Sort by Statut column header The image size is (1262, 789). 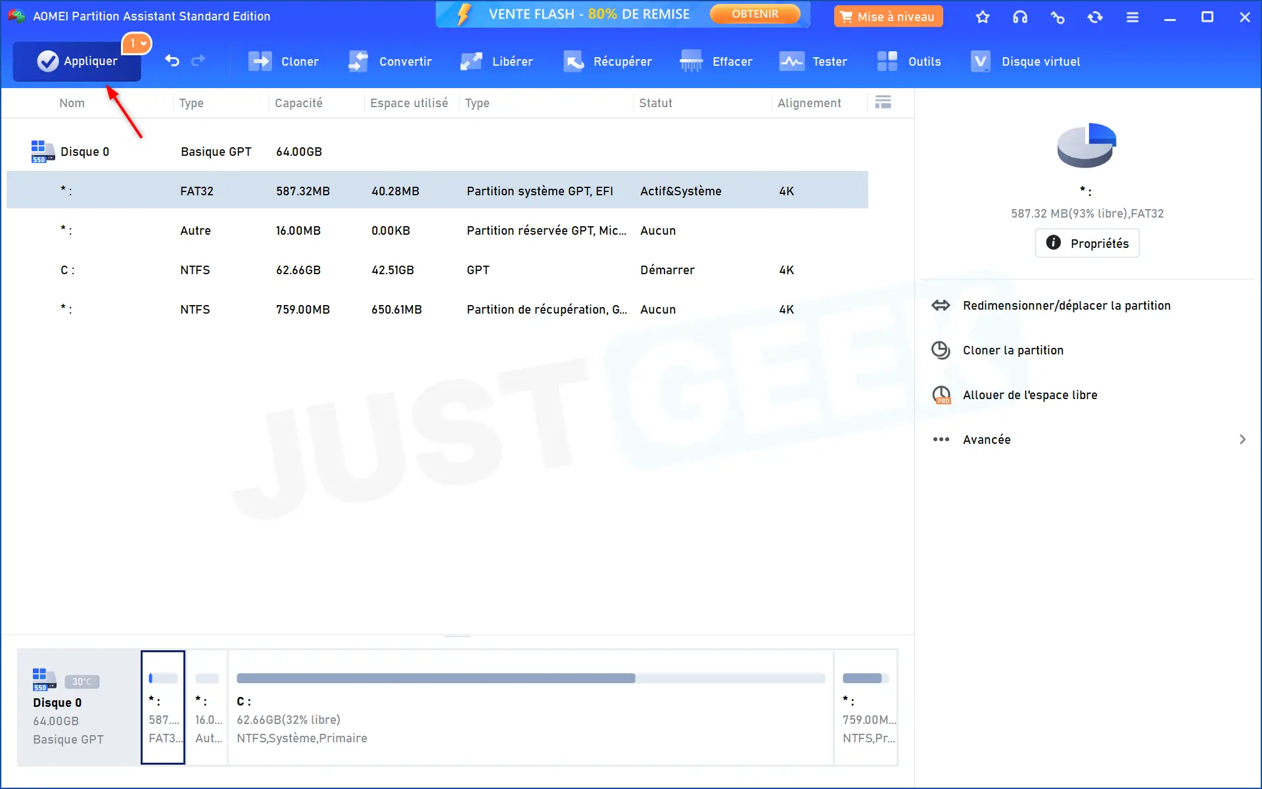coord(655,103)
